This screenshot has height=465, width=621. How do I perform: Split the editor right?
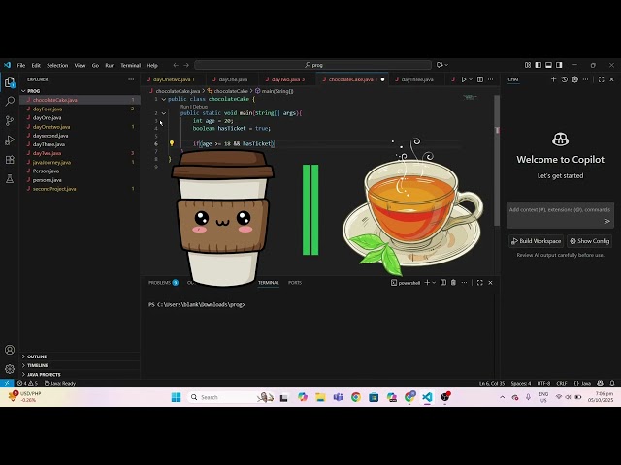[x=480, y=79]
